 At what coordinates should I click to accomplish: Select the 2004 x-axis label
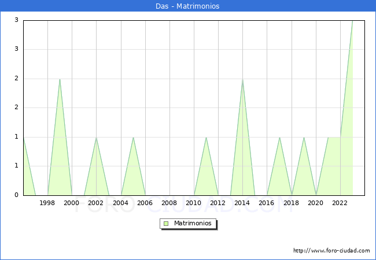(x=121, y=203)
